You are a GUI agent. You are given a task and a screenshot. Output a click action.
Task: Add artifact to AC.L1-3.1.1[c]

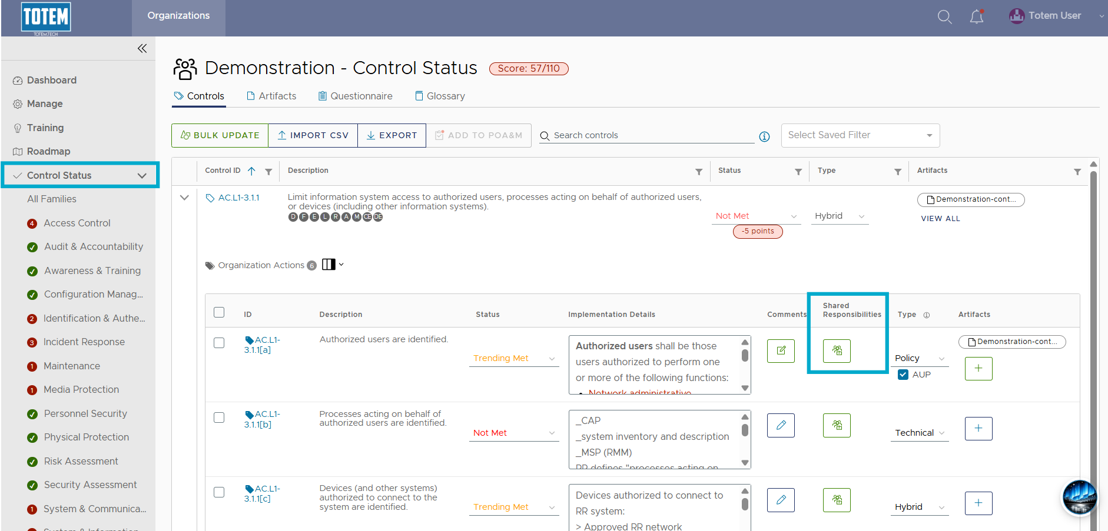(978, 503)
